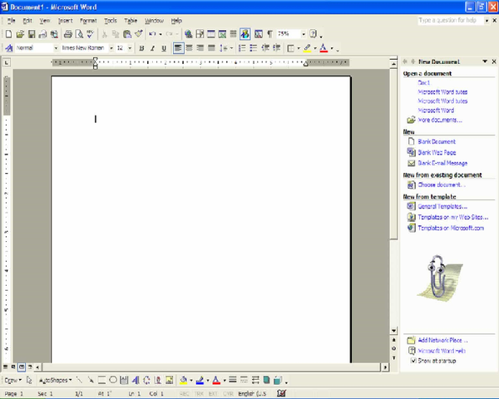The width and height of the screenshot is (499, 399).
Task: Click the Insert Picture icon in Drawing toolbar
Action: pyautogui.click(x=170, y=380)
